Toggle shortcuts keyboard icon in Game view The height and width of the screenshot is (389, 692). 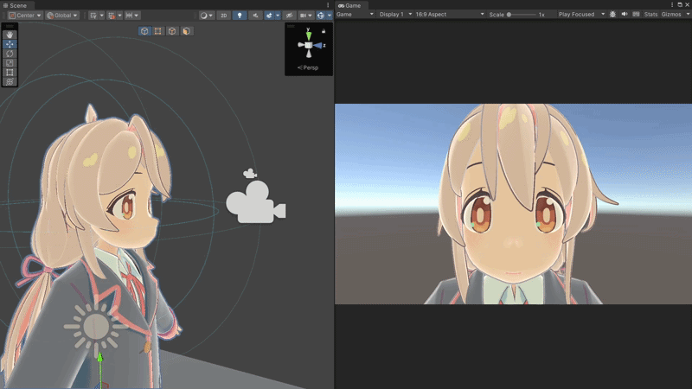point(636,14)
